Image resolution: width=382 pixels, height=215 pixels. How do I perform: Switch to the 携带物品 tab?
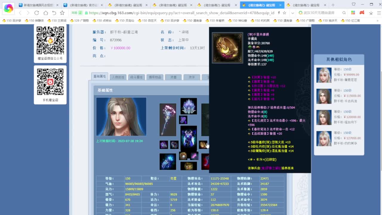(x=155, y=77)
